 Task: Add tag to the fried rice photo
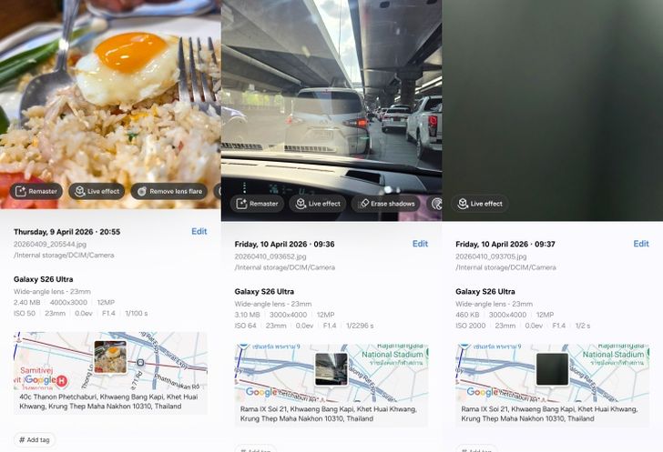35,440
